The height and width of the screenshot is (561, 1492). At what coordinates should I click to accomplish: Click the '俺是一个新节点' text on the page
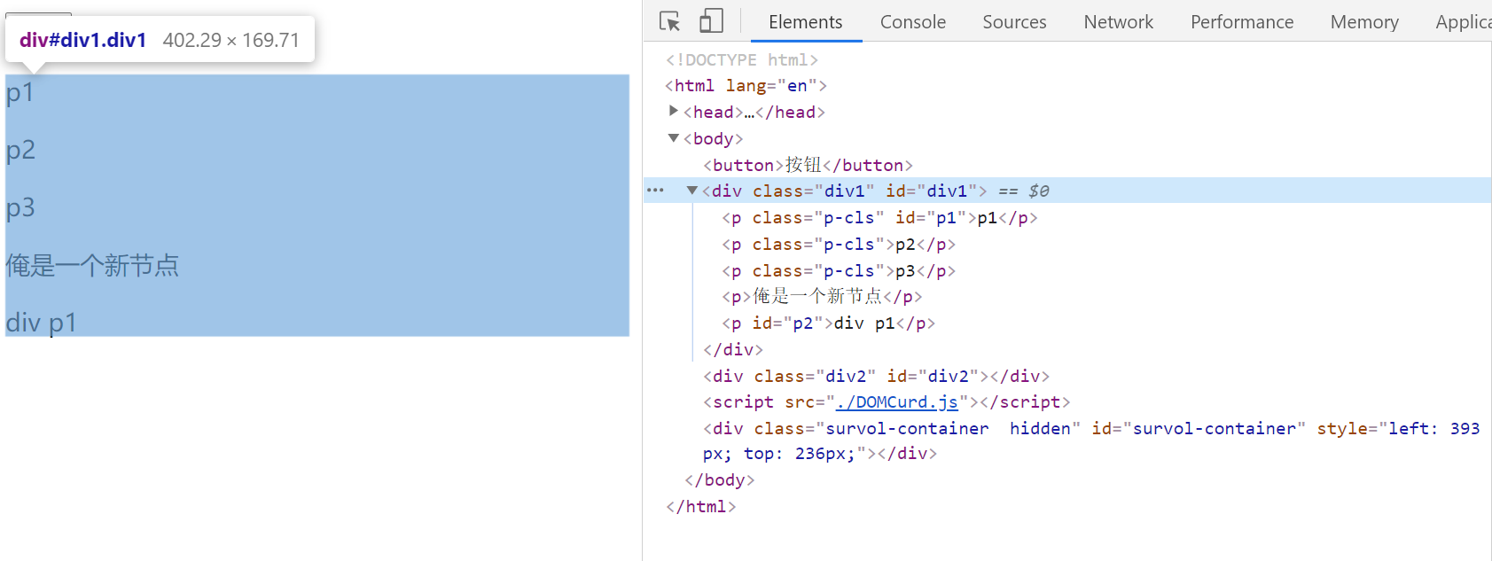(92, 265)
